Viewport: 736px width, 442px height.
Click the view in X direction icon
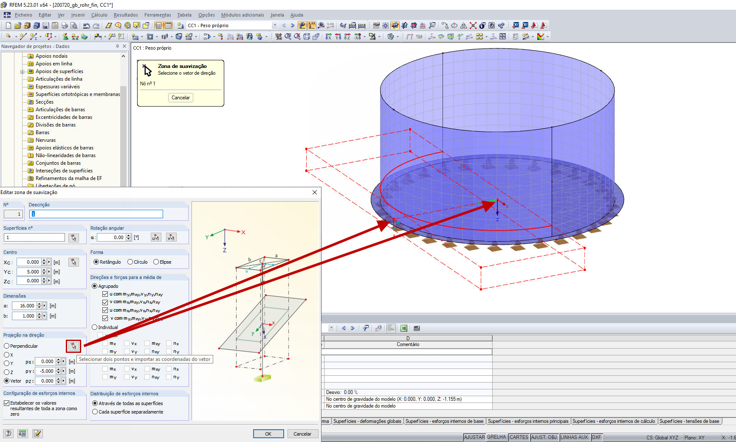point(328,37)
